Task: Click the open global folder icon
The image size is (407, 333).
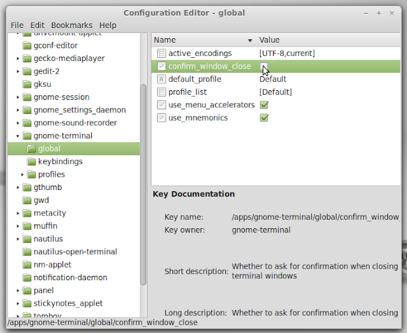Action: 31,149
